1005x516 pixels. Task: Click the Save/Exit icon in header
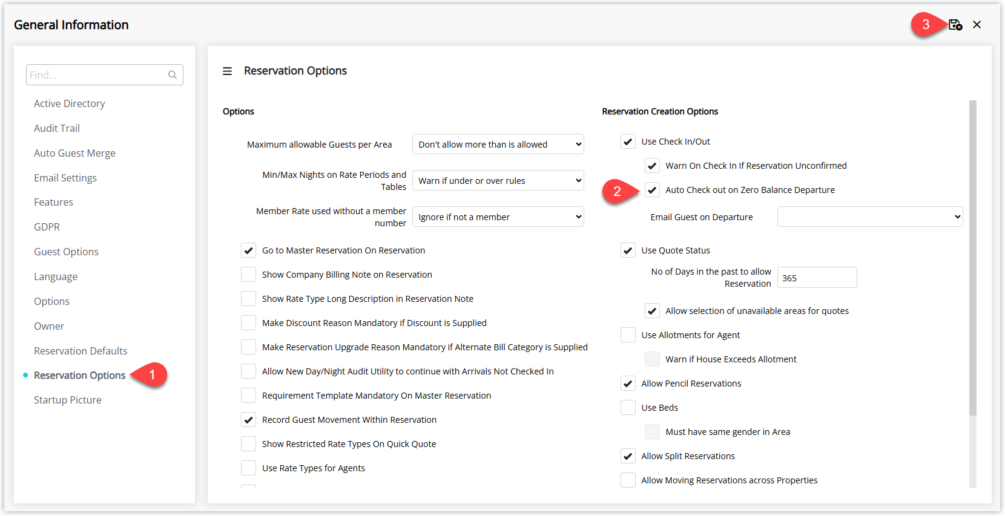(955, 25)
